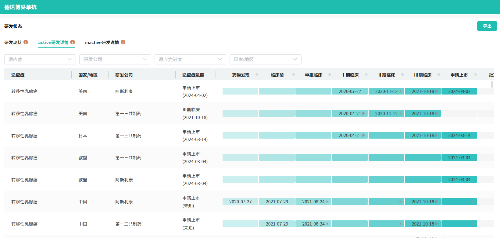Open the 研发公司 filter dropdown
Image resolution: width=500 pixels, height=238 pixels.
(x=115, y=59)
